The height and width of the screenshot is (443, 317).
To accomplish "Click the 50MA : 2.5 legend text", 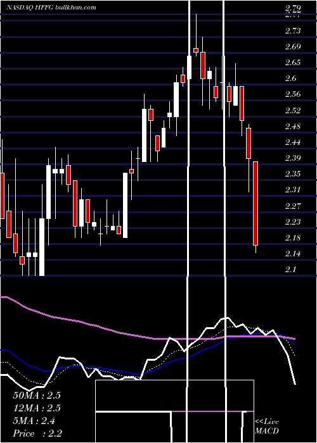I will tap(37, 396).
